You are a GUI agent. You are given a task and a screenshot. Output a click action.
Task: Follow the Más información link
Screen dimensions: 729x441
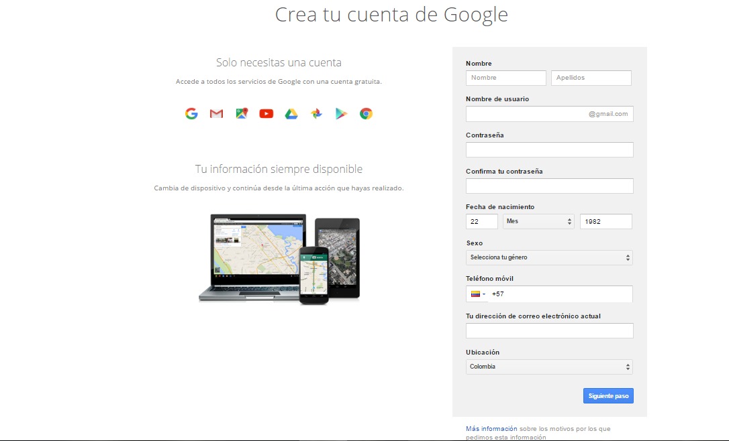coord(491,428)
